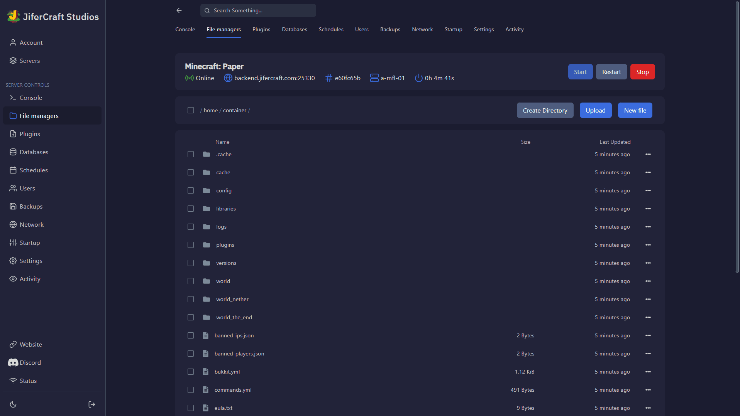This screenshot has width=740, height=416.
Task: Open Network in the sidebar
Action: coord(31,224)
